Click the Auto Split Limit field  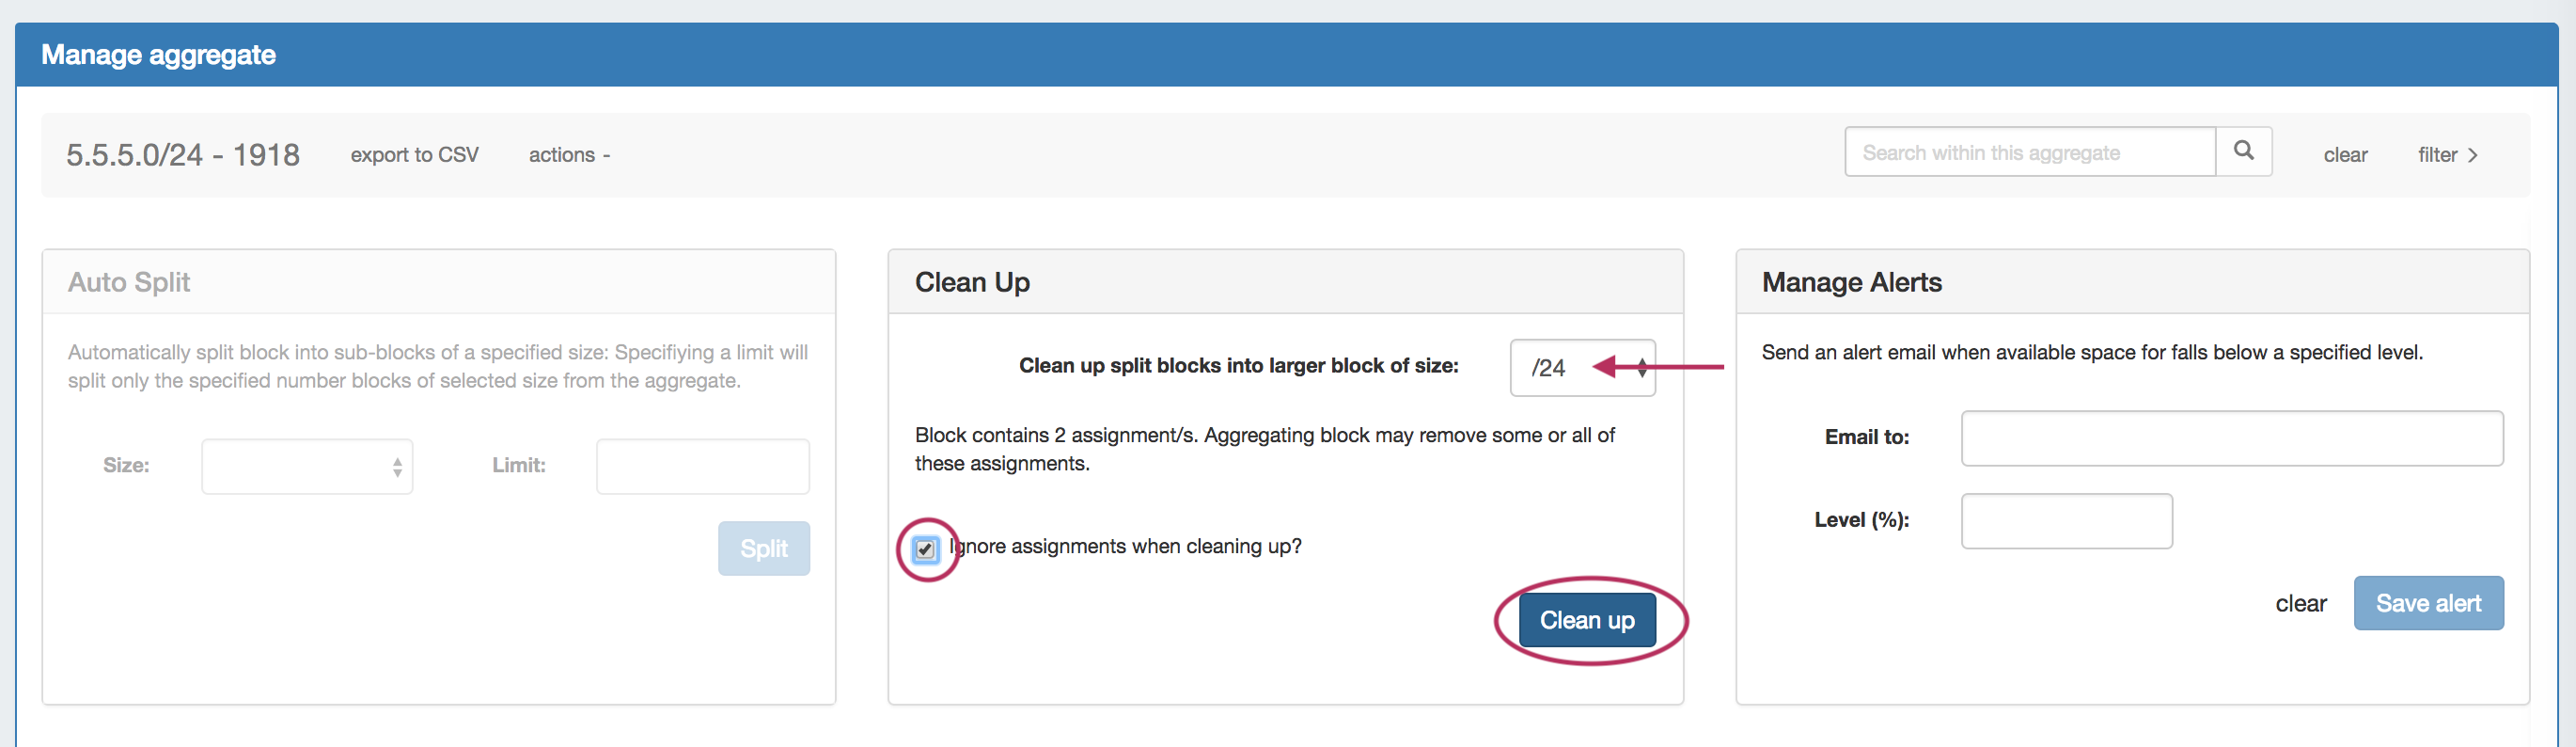(x=702, y=467)
